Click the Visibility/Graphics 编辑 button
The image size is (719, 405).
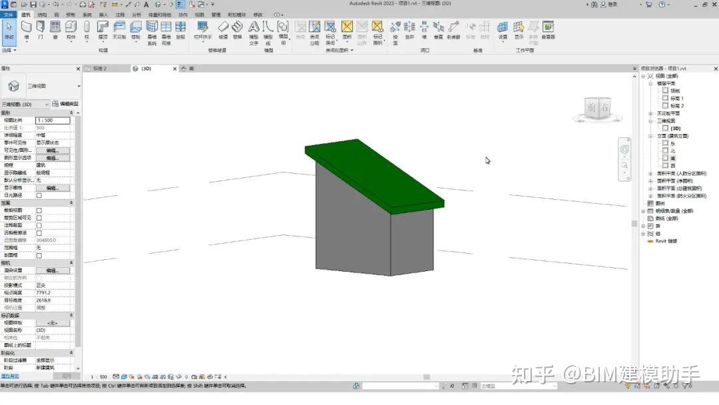coord(52,151)
